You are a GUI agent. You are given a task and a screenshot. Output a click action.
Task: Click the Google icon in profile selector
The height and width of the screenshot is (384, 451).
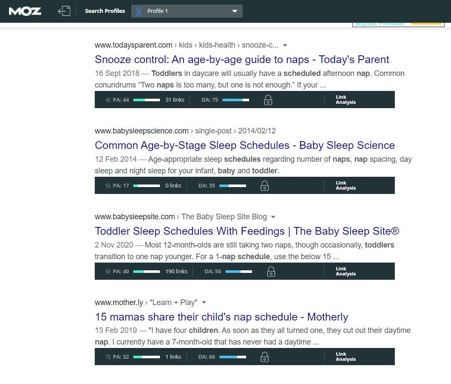(x=138, y=11)
